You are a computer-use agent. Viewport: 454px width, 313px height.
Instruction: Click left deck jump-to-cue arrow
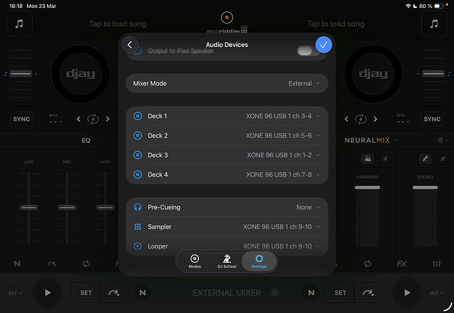click(x=114, y=293)
